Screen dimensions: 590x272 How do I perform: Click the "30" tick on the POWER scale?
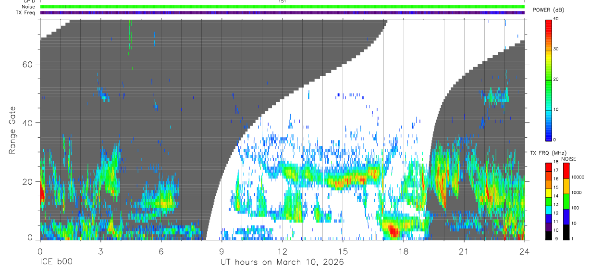(x=556, y=49)
